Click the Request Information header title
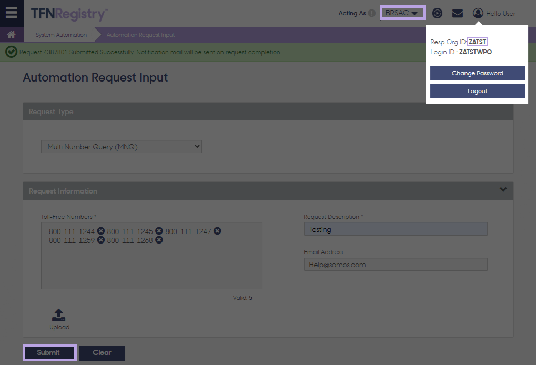536x365 pixels. coord(63,191)
